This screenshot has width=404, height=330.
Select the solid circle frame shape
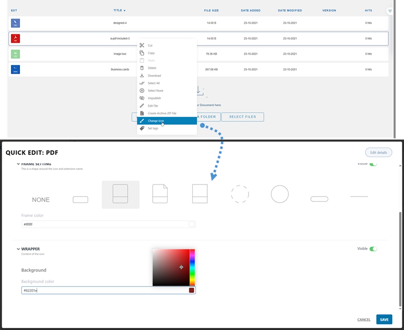point(280,194)
